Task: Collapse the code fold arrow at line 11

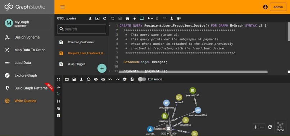Action: point(110,71)
